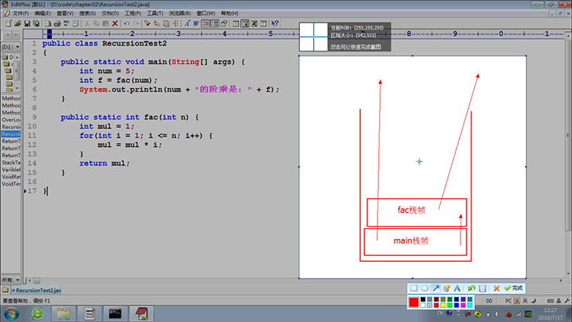The width and height of the screenshot is (572, 322).
Task: Toggle word wrap toolbar button
Action: point(195,23)
